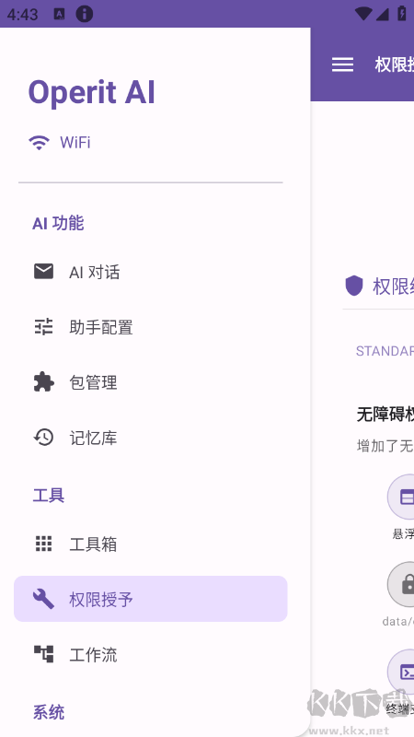Screen dimensions: 414x737
Task: Tap the Operit AI title
Action: click(x=91, y=92)
